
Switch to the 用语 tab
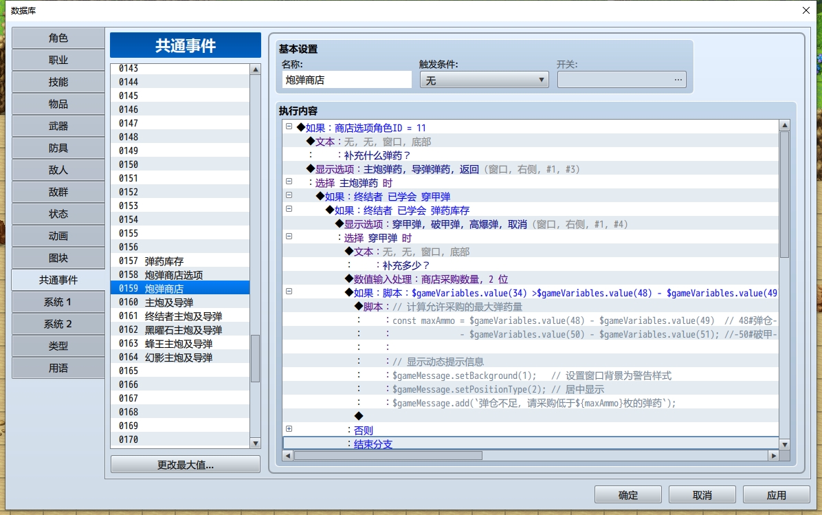(58, 369)
